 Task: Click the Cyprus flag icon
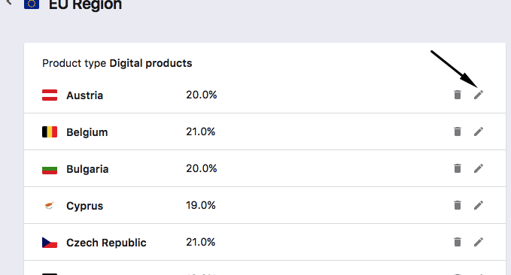click(x=50, y=206)
